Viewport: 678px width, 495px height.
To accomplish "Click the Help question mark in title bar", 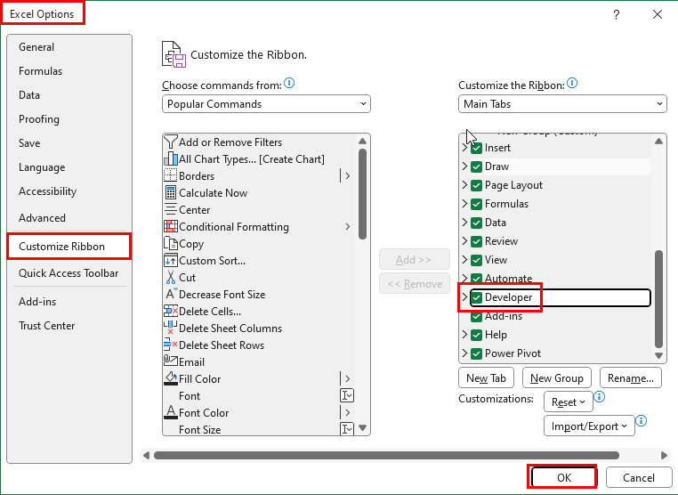I will point(617,14).
